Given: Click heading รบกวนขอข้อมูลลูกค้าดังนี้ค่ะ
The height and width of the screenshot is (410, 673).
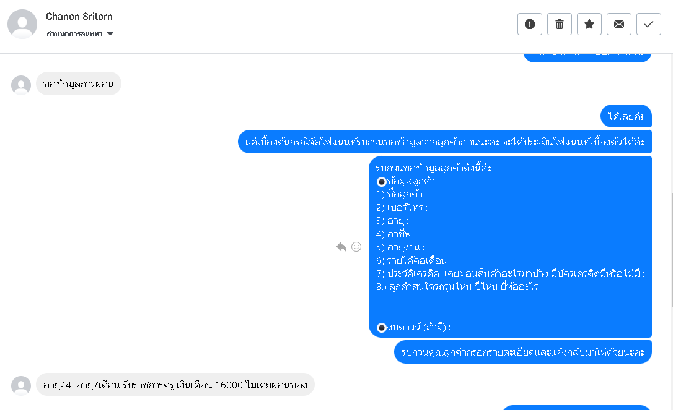Looking at the screenshot, I should 434,168.
